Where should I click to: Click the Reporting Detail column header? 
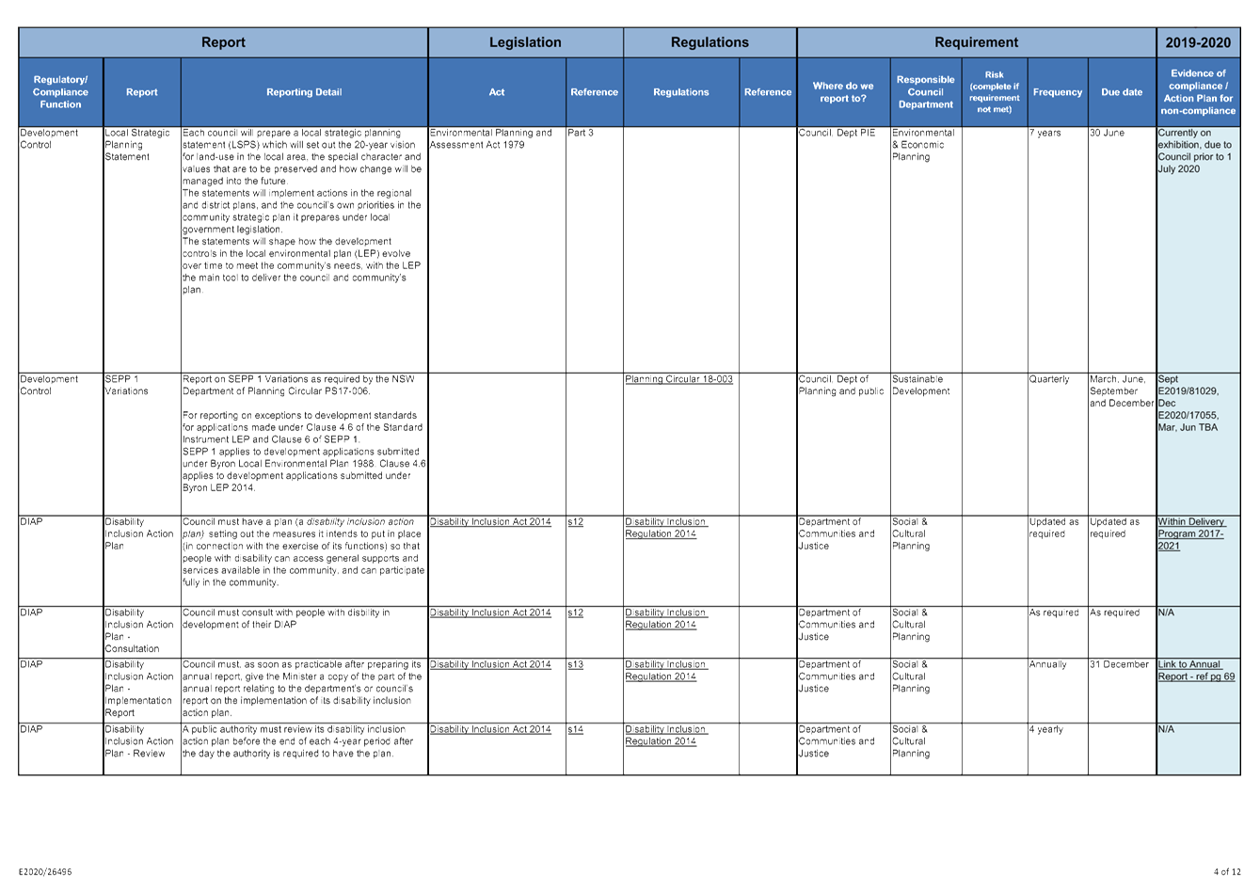pos(304,92)
